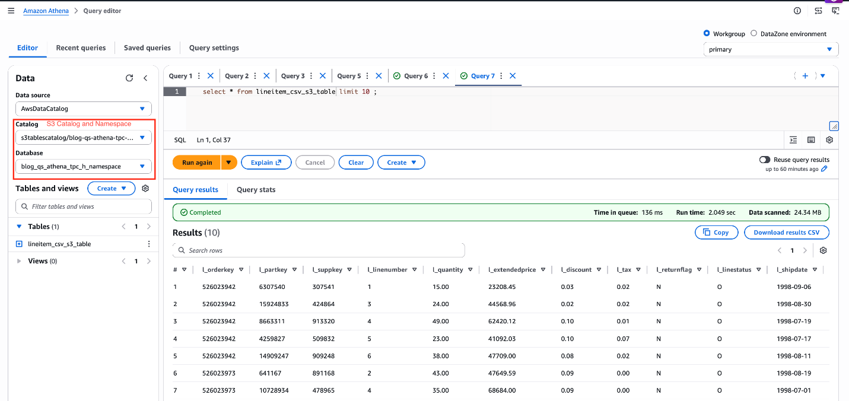The image size is (849, 401).
Task: Collapse the Data side panel
Action: tap(145, 78)
